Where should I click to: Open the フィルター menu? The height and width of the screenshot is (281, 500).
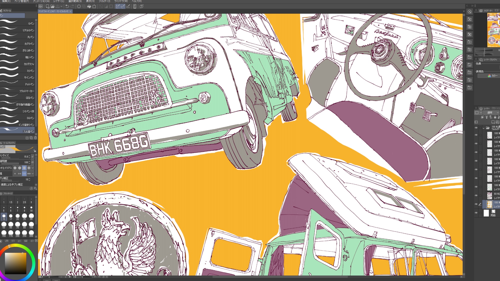104,1
